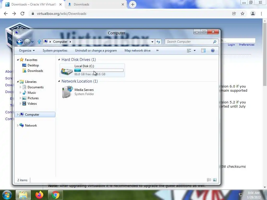Click Media Servers label
This screenshot has width=267, height=200.
coord(84,90)
